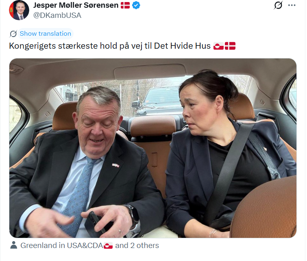307x261 pixels.
Task: Open the three-dot More options menu
Action: pyautogui.click(x=292, y=5)
